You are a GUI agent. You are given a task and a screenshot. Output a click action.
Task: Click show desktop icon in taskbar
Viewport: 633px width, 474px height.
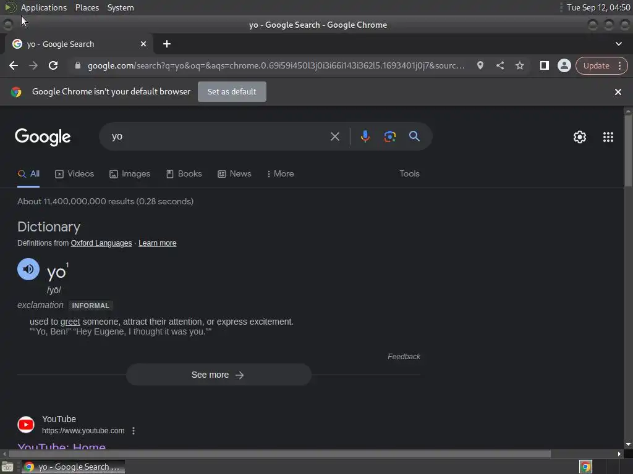7,467
